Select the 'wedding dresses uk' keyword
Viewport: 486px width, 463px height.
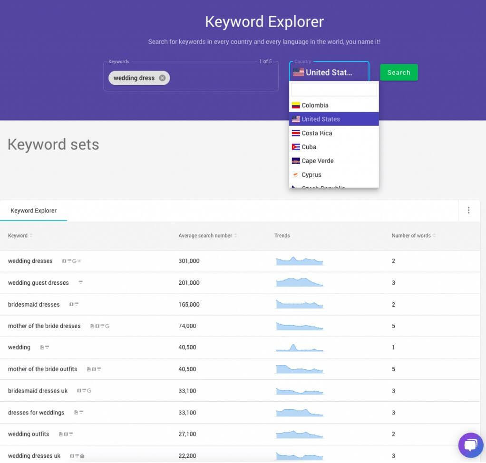[x=34, y=456]
